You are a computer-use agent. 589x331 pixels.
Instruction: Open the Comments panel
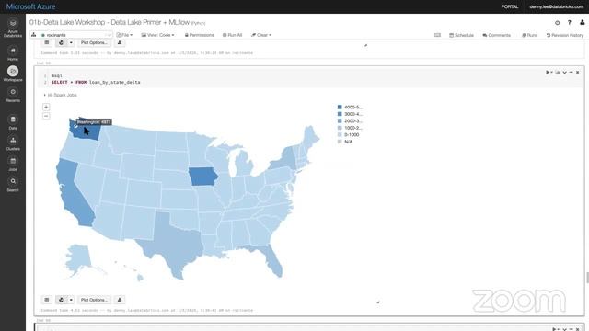pos(497,35)
